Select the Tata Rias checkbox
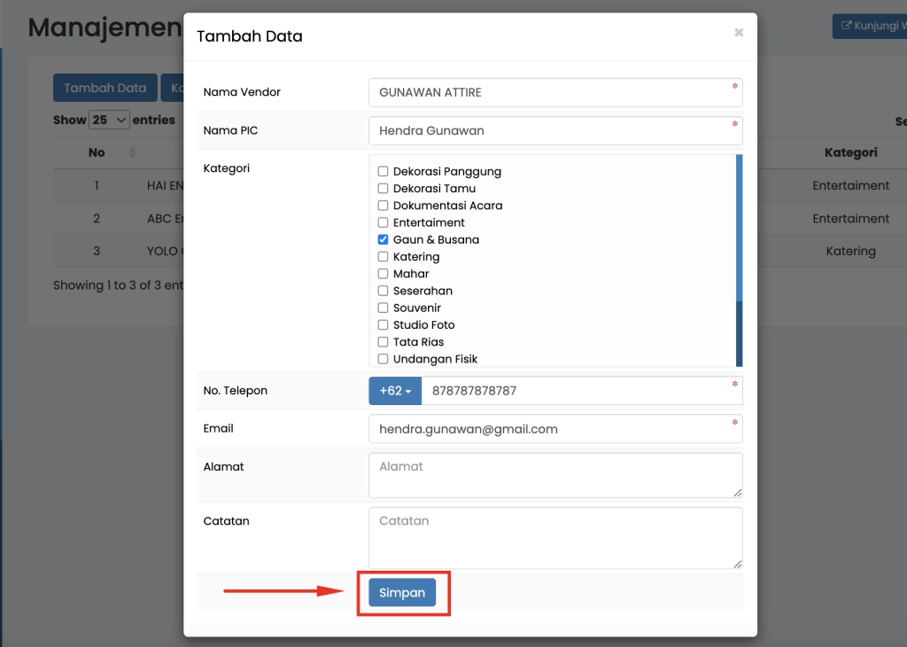The height and width of the screenshot is (647, 907). click(384, 342)
